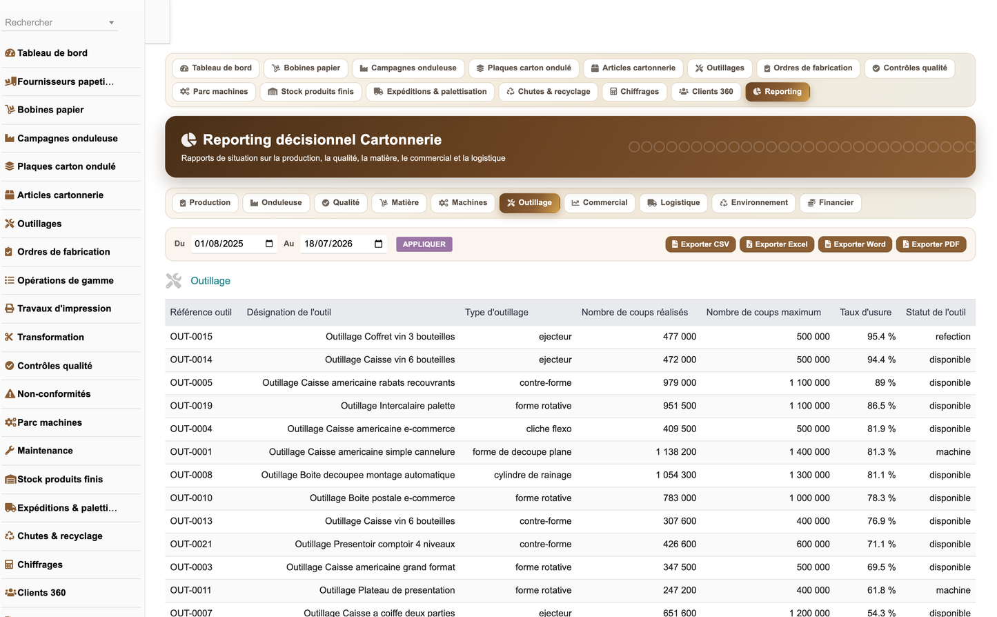
Task: Open Parc machines in top navigation
Action: (214, 92)
